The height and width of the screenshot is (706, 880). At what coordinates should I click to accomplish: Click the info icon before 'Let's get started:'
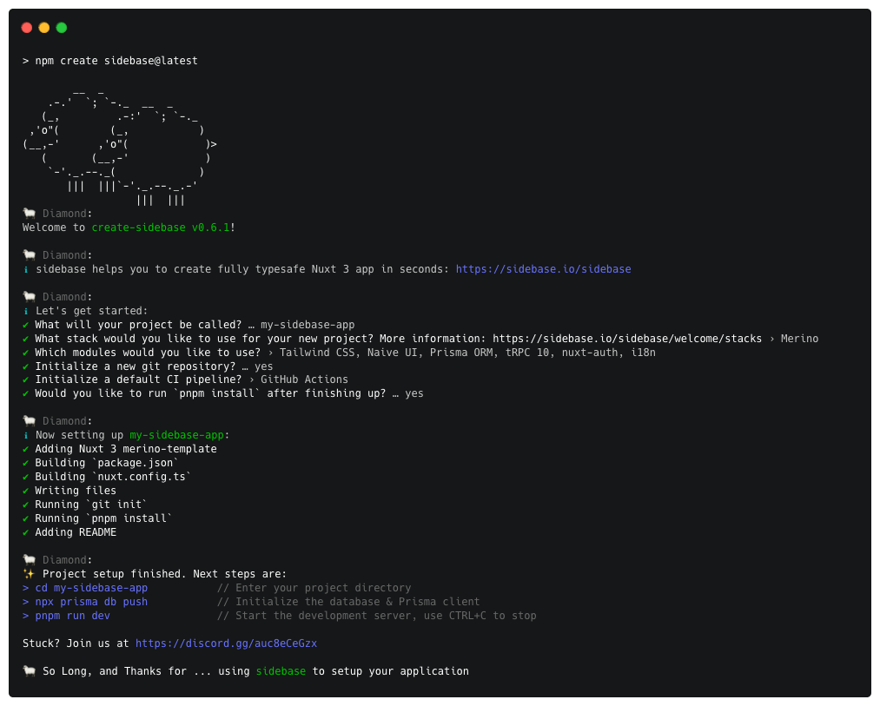tap(26, 311)
